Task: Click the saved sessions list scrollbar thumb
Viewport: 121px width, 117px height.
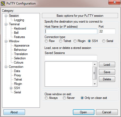Action: [94, 73]
